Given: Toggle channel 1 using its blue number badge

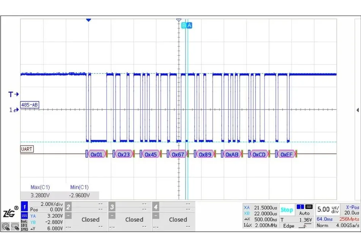Looking at the screenshot, I should coord(24,206).
